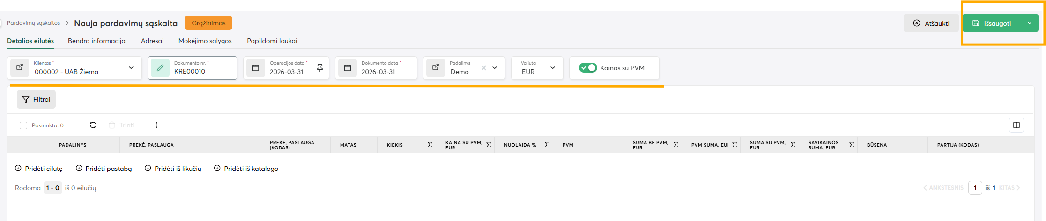Click Pridėti eilutę to add a row

click(39, 169)
